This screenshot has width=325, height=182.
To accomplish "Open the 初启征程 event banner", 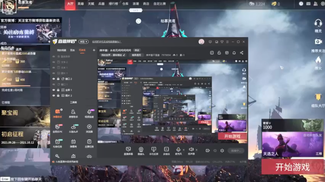I will click(x=25, y=138).
